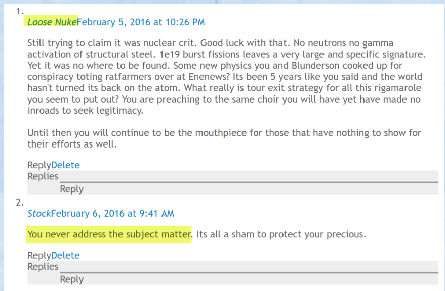Click the divider line beside Stock's Replies

tap(248, 272)
